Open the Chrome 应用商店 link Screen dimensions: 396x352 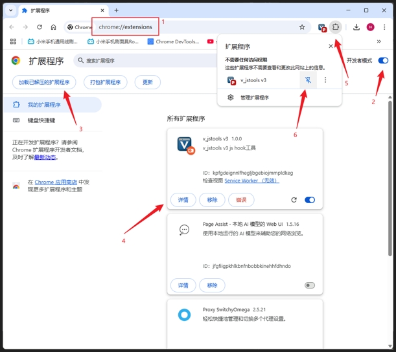pyautogui.click(x=56, y=182)
